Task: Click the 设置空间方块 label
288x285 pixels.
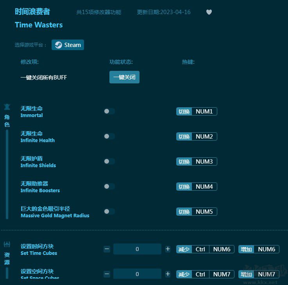Action: click(x=37, y=271)
